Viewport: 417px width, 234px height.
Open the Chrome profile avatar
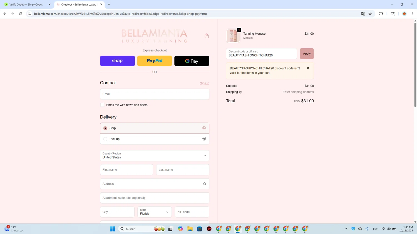404,14
